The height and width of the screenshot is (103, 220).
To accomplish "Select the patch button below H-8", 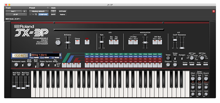I will coord(160,65).
